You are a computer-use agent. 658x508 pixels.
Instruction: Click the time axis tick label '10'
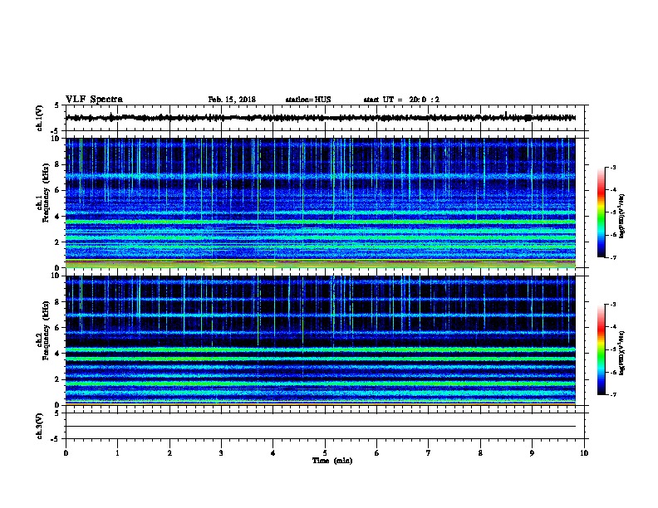coord(584,453)
